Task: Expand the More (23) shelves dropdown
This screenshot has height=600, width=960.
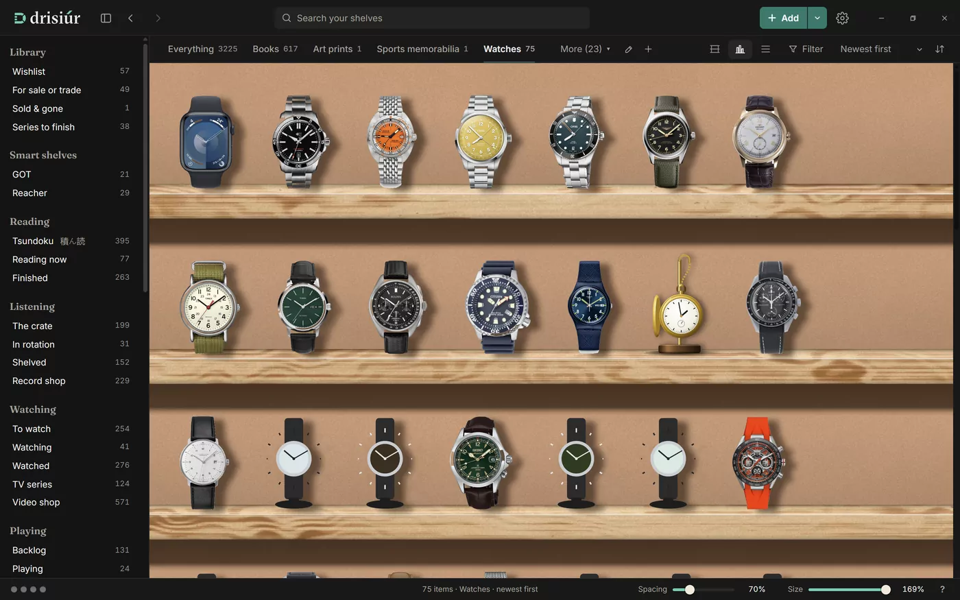Action: pyautogui.click(x=585, y=49)
